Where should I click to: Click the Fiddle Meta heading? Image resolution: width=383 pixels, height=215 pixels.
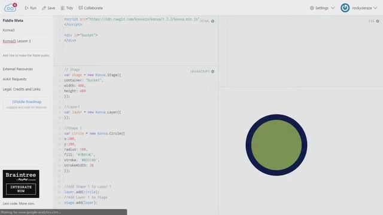(x=13, y=20)
